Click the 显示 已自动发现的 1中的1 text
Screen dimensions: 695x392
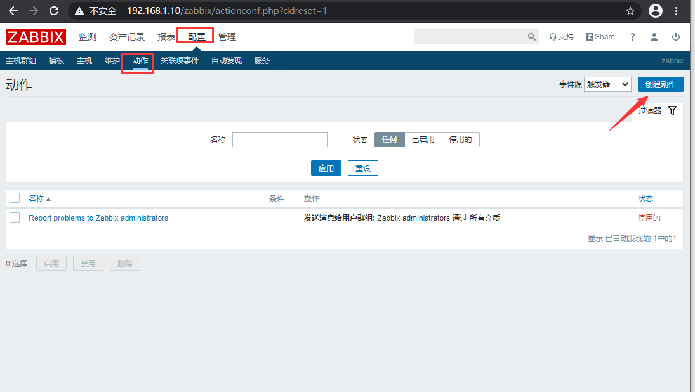pos(632,238)
